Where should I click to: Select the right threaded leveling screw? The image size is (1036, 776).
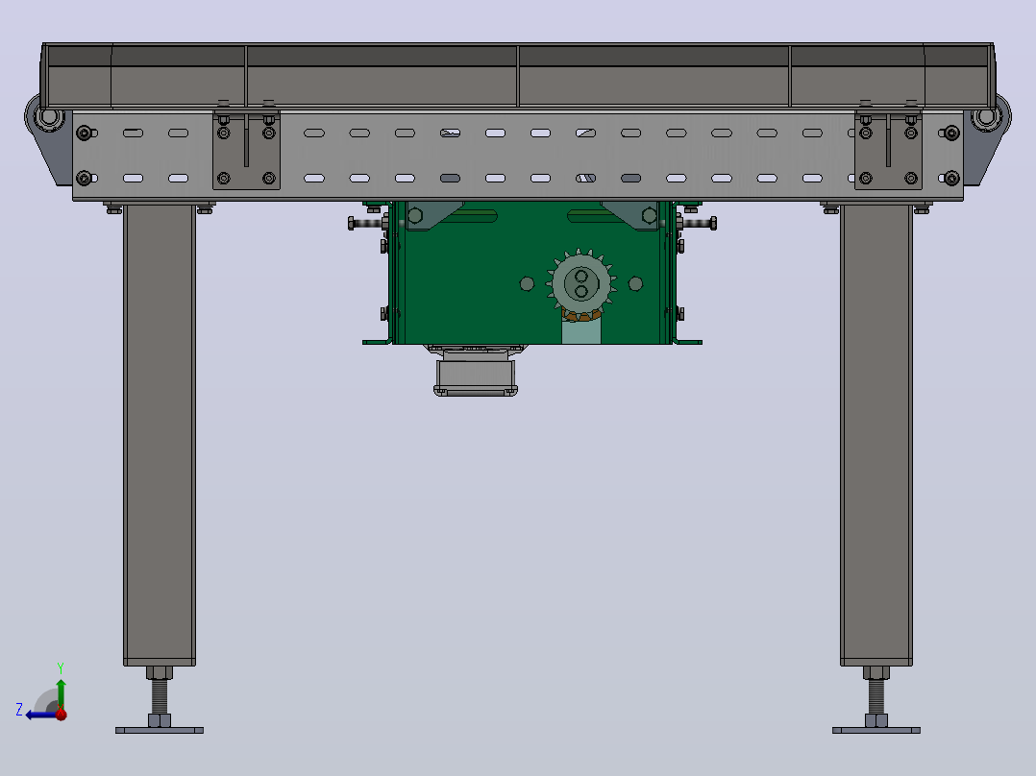pos(876,696)
